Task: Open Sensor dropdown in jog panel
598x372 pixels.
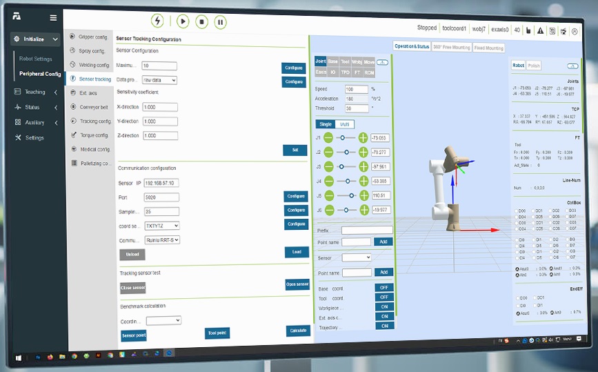Action: coord(357,257)
